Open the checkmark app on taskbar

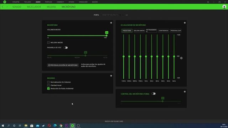click(43, 126)
